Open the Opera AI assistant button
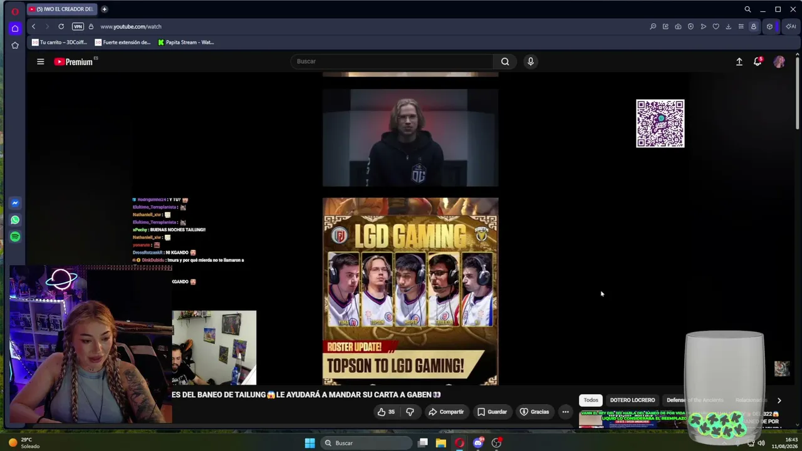Screen dimensions: 802x451 click(790, 26)
